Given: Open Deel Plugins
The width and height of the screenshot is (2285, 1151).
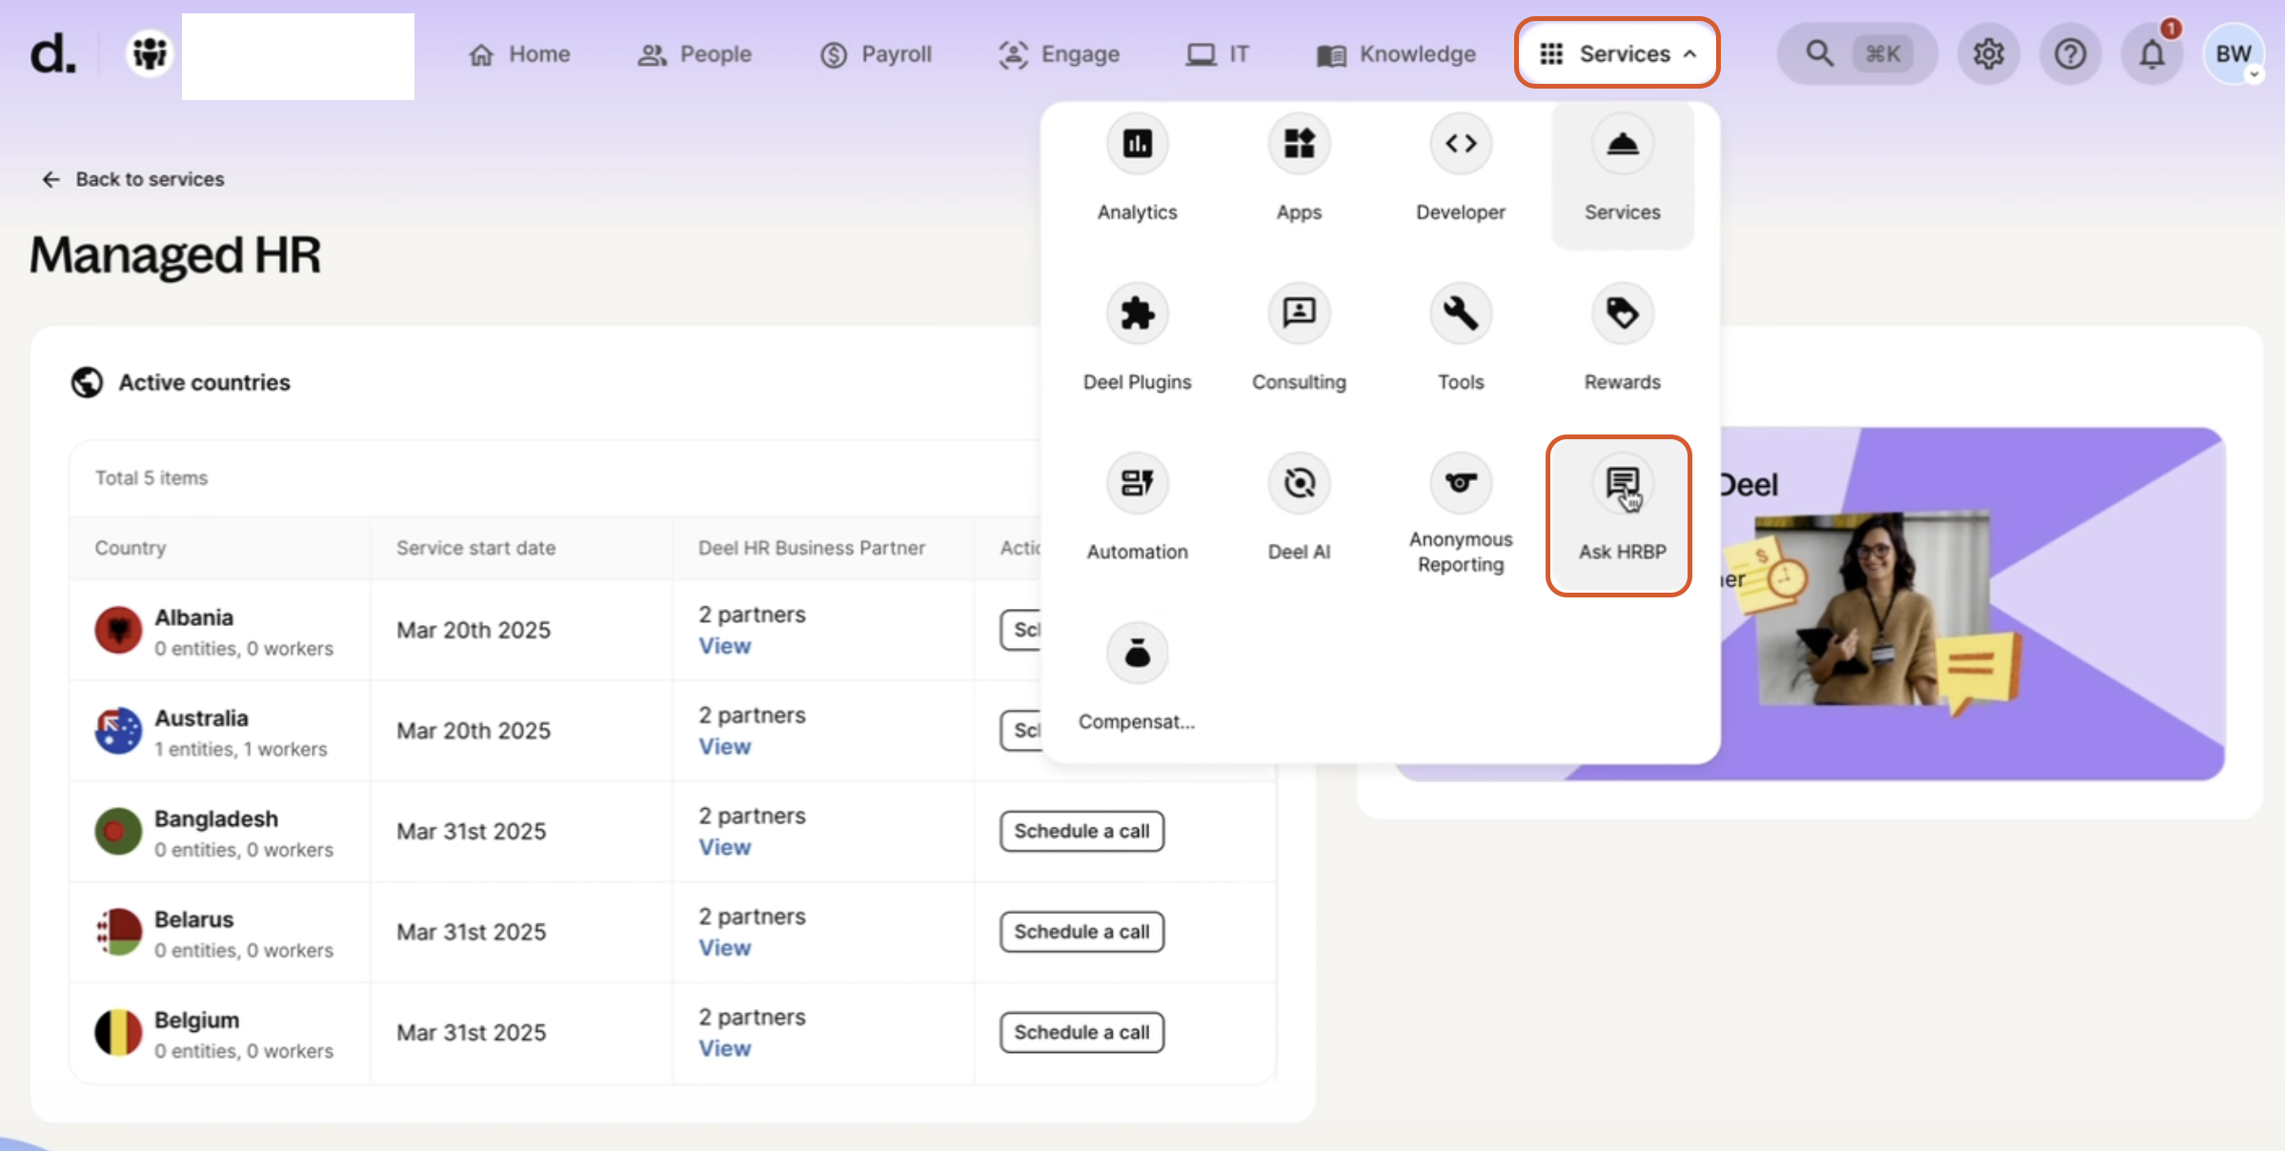Looking at the screenshot, I should [x=1137, y=338].
